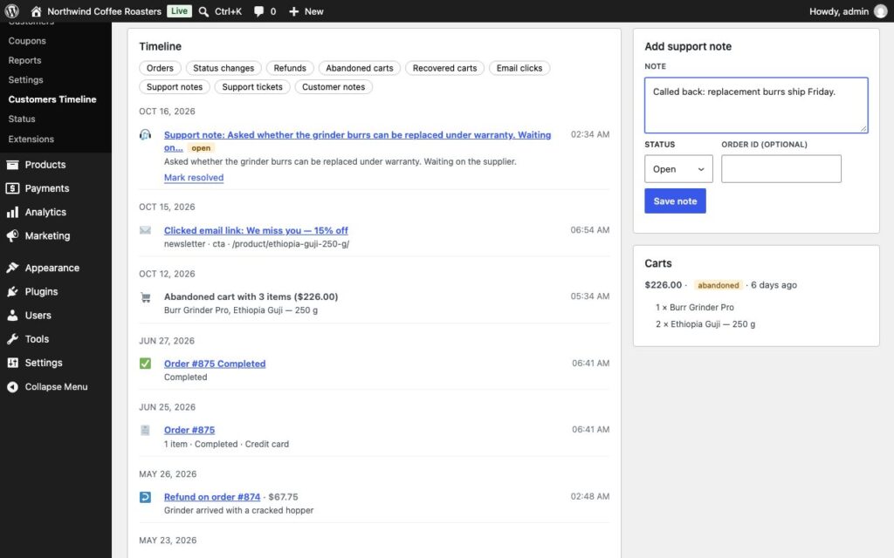
Task: Click the Collapse Menu arrow icon
Action: pos(12,386)
